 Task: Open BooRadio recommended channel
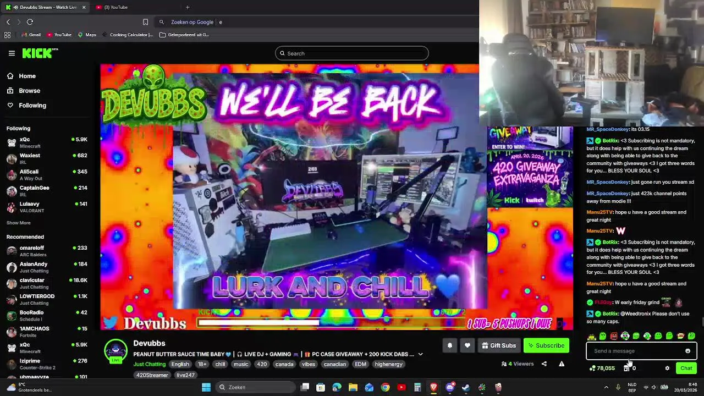(47, 316)
